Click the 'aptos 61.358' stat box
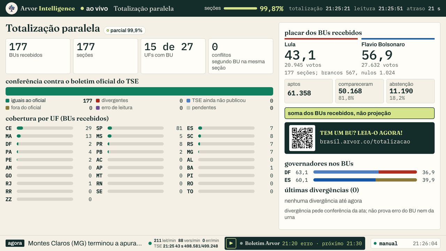The height and width of the screenshot is (251, 446). 309,91
